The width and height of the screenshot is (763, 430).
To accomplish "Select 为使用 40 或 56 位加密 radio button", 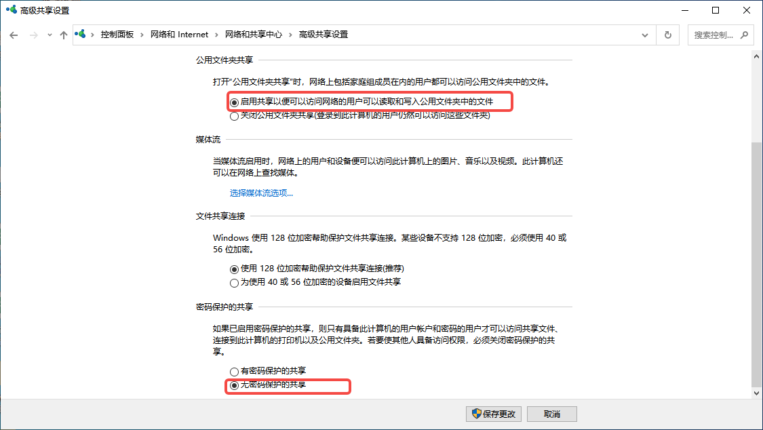I will click(234, 283).
